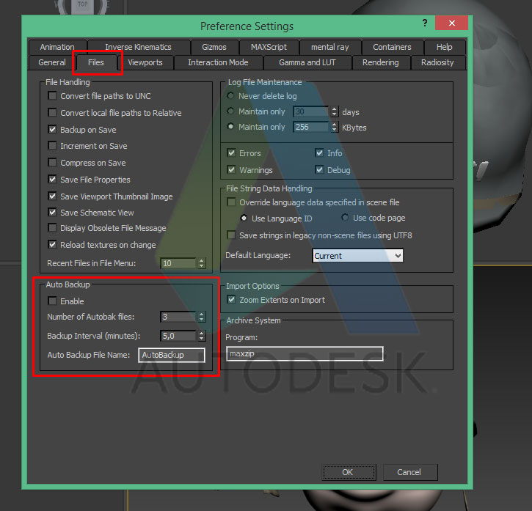Adjust the KBytes spinner arrows
This screenshot has height=511, width=532.
(x=334, y=127)
